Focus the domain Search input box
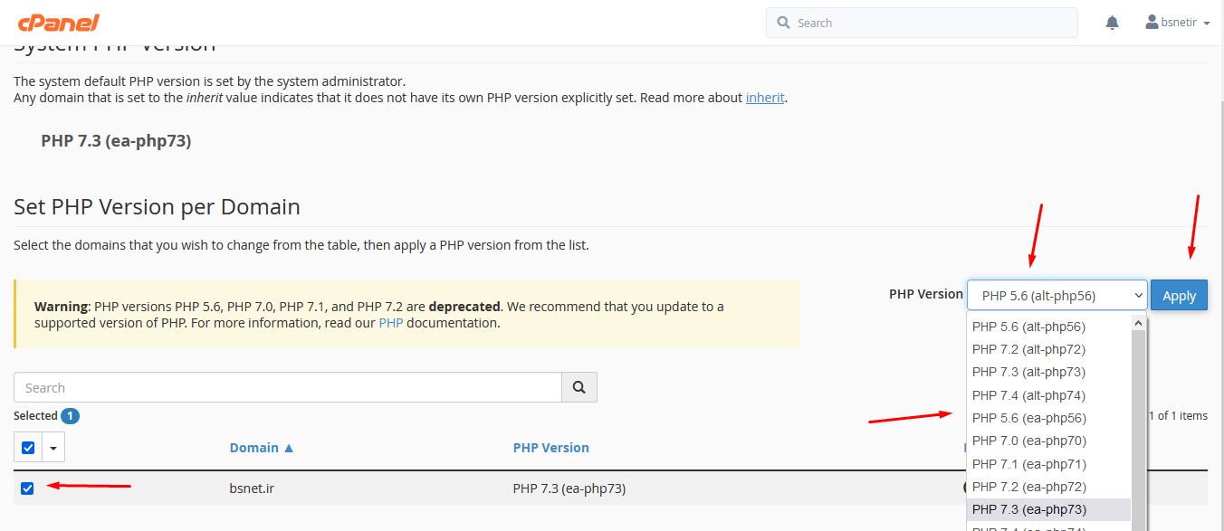 pyautogui.click(x=288, y=387)
